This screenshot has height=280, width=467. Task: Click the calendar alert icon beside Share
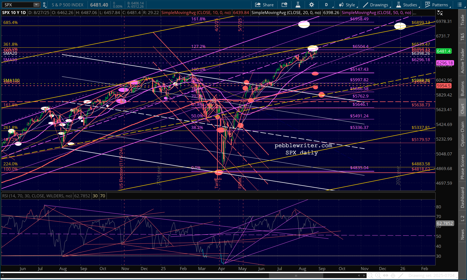coord(284,5)
